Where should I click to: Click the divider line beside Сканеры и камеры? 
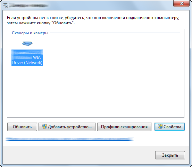click(115, 33)
